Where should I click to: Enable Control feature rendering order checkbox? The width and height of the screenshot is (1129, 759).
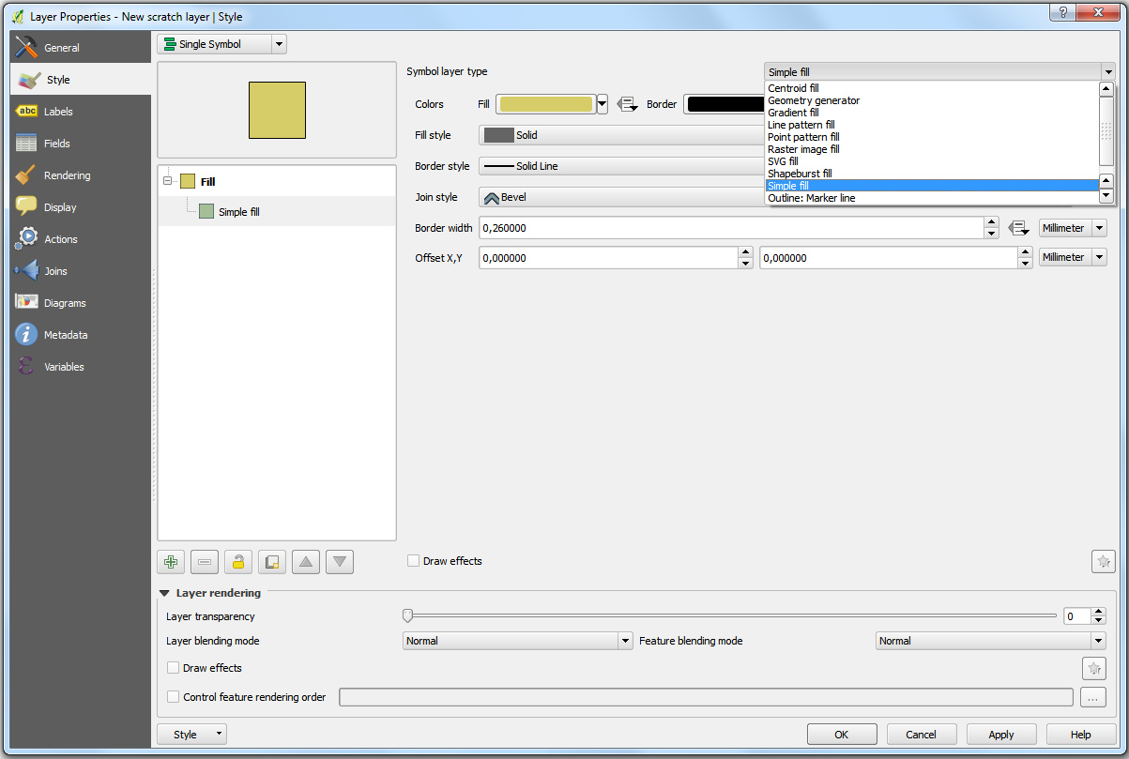(173, 697)
